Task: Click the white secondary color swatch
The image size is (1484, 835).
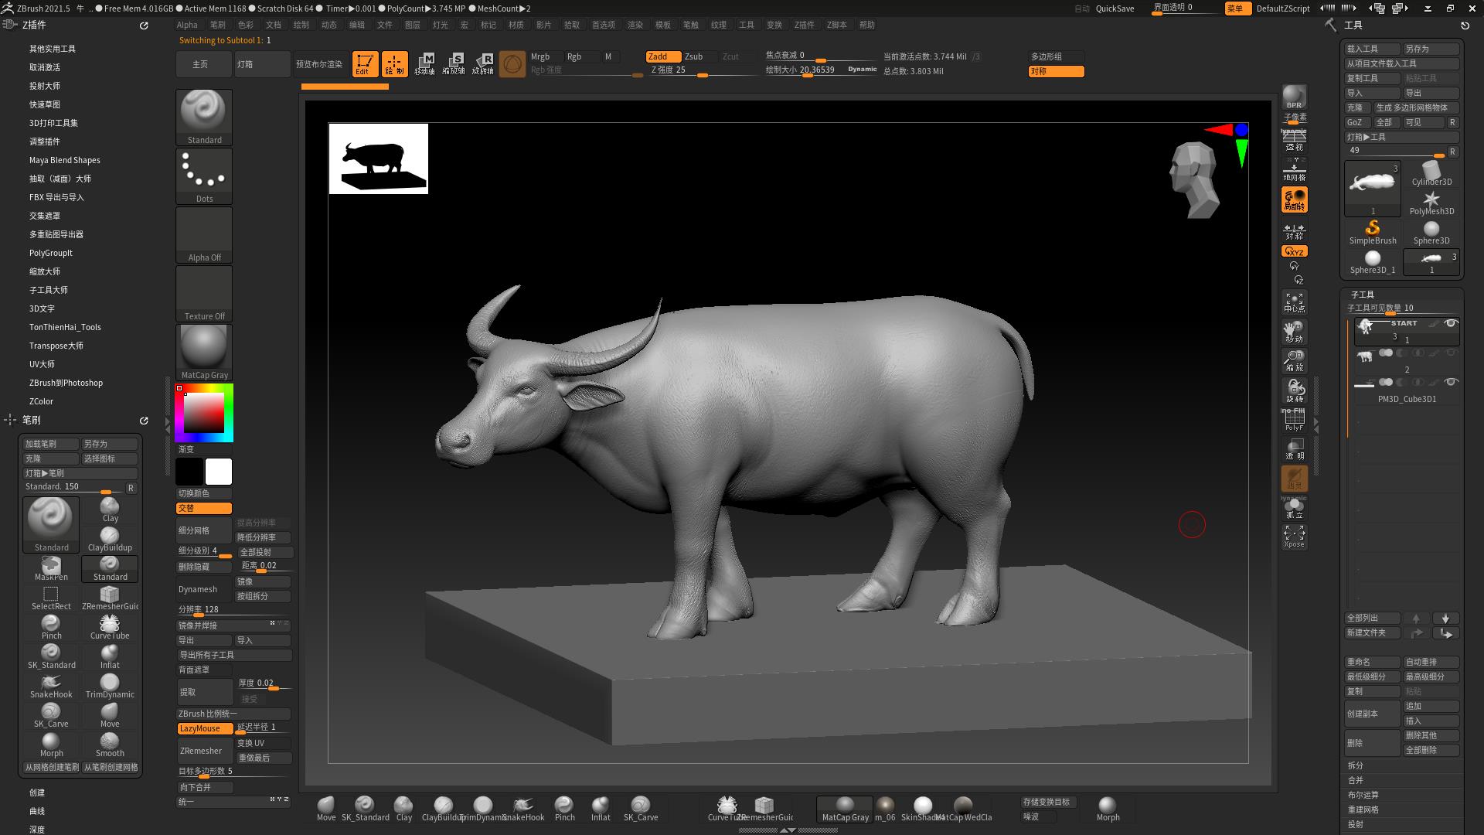Action: tap(218, 472)
